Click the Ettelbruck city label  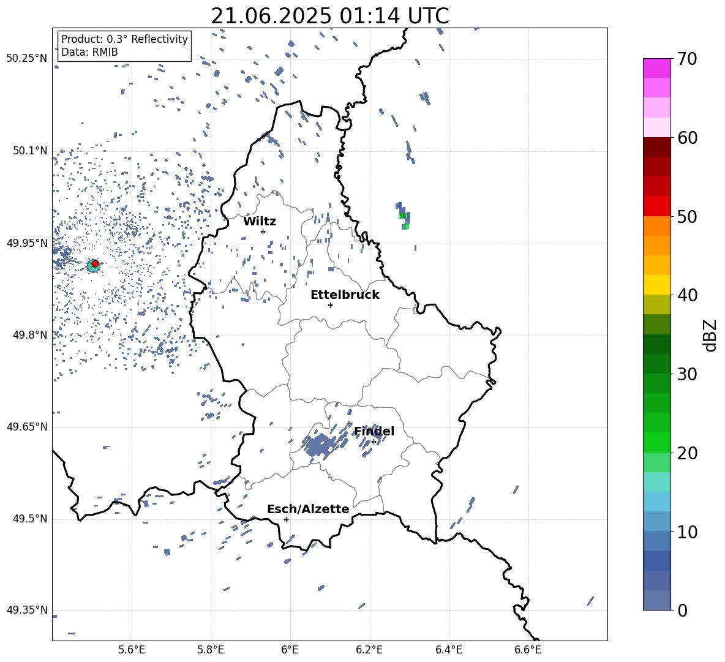point(345,295)
